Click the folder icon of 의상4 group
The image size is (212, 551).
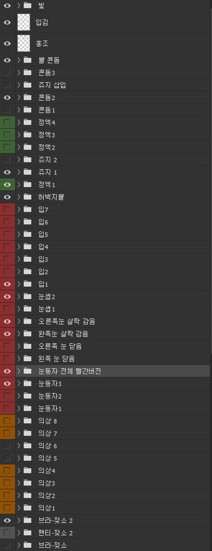point(28,470)
